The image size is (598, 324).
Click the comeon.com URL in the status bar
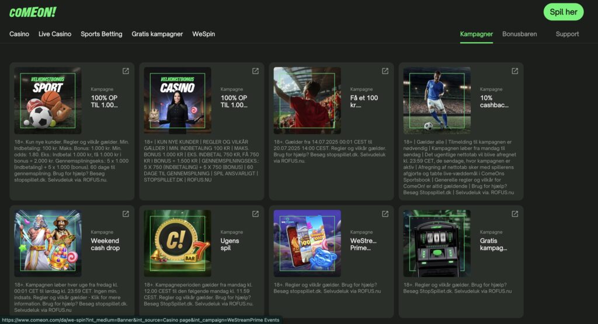tap(141, 320)
